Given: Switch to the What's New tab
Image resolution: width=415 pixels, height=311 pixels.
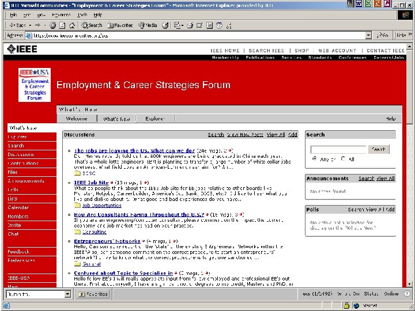Looking at the screenshot, I should (x=116, y=119).
